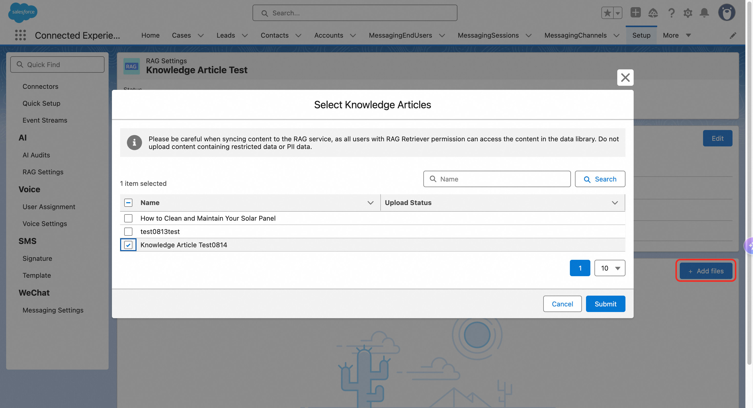Click the pencil icon to edit navigation
Screen dimensions: 753x408
[733, 35]
